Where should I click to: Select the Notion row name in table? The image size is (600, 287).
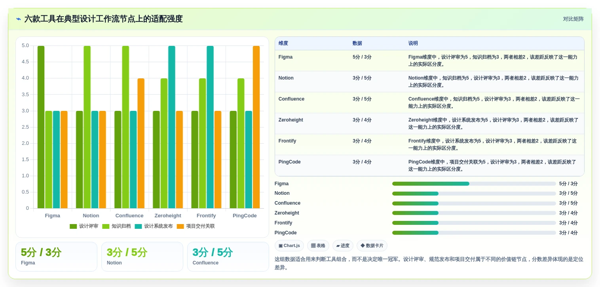(x=286, y=78)
